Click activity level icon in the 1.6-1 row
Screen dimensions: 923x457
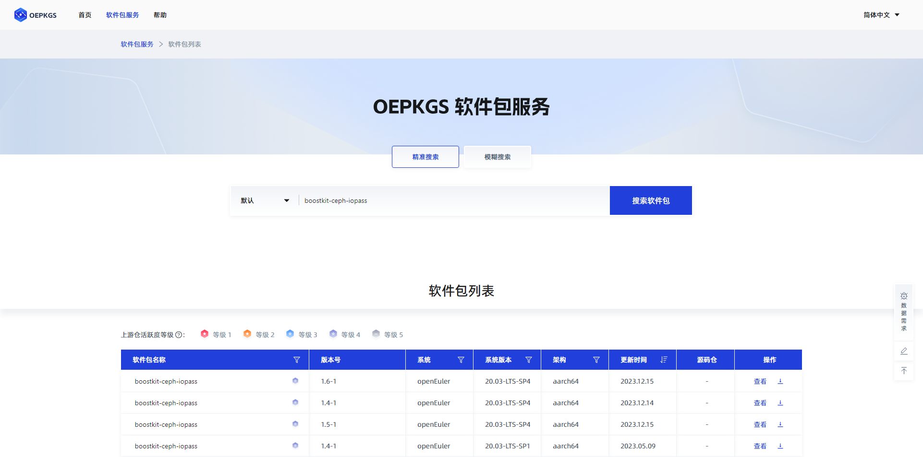(x=295, y=381)
